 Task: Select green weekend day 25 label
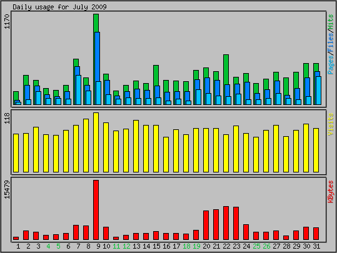pos(256,246)
